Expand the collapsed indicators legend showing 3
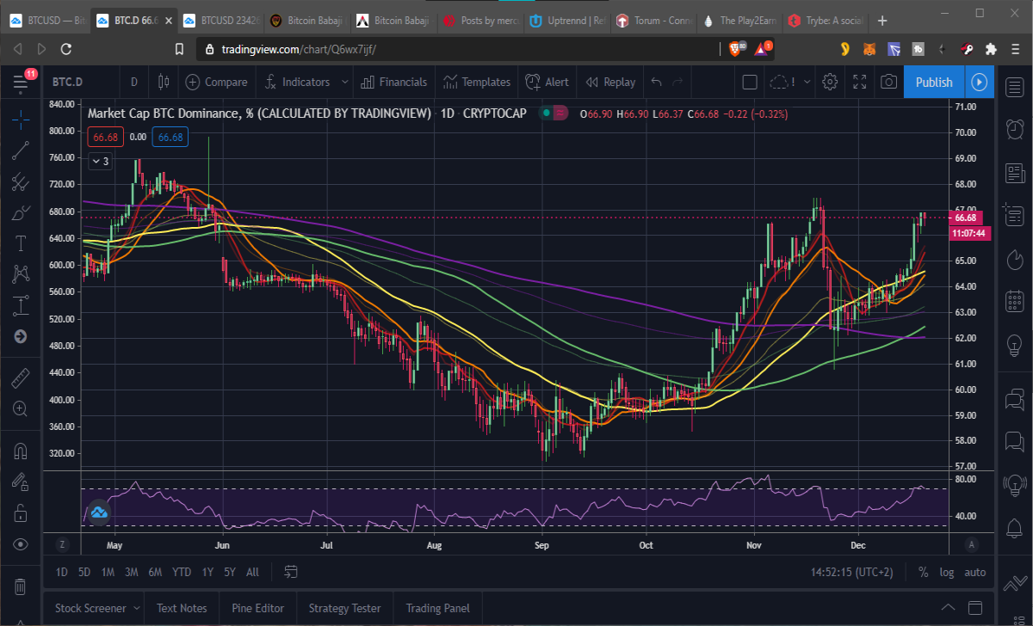The height and width of the screenshot is (626, 1033). tap(100, 160)
